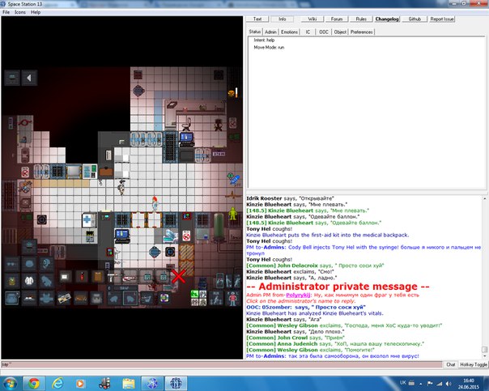Switch to the IC tab
The image size is (489, 391).
[308, 32]
